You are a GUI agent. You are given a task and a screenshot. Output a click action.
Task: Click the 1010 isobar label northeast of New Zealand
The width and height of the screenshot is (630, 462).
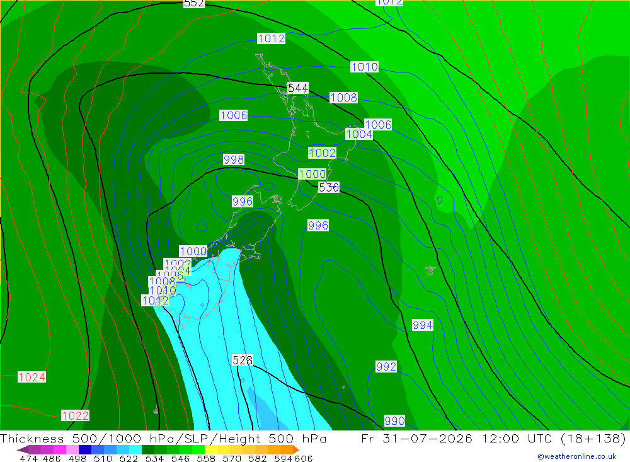coord(364,67)
